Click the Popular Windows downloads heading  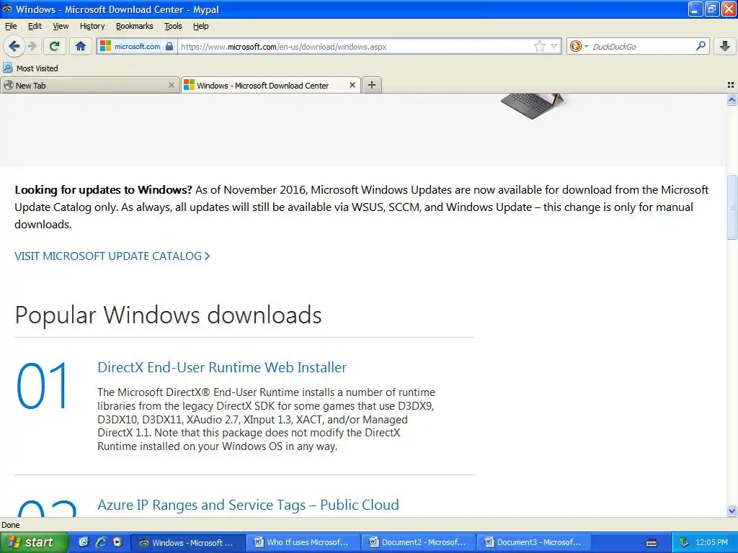pyautogui.click(x=168, y=315)
